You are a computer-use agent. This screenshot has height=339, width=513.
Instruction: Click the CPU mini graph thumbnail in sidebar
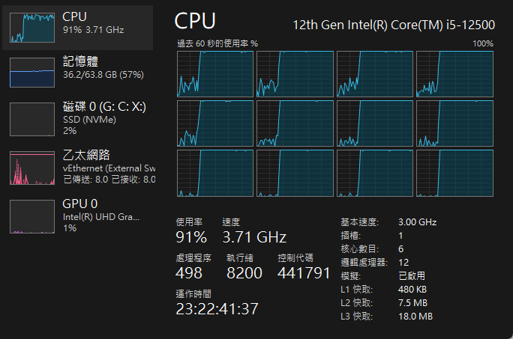point(32,27)
